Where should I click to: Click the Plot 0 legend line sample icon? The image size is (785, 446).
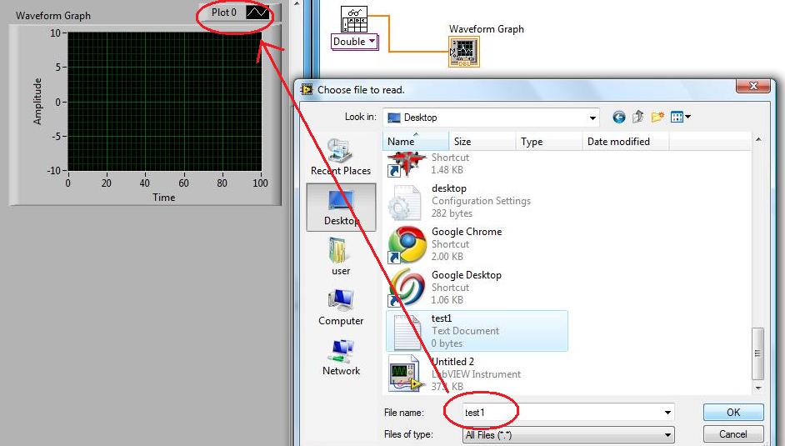click(257, 13)
